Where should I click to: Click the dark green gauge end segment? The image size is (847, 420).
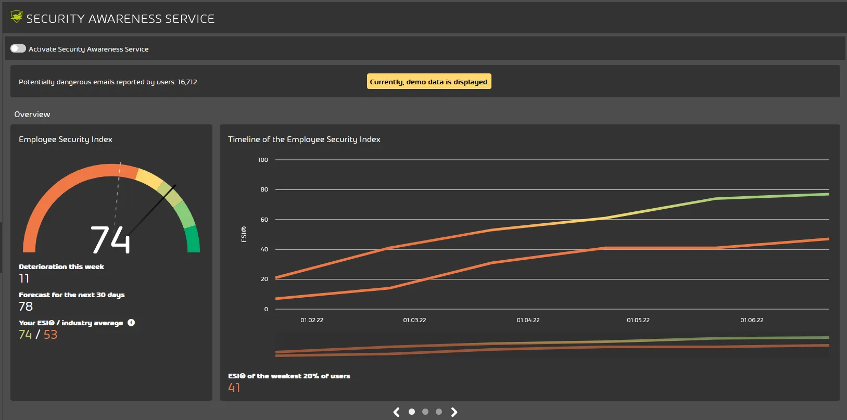point(193,239)
